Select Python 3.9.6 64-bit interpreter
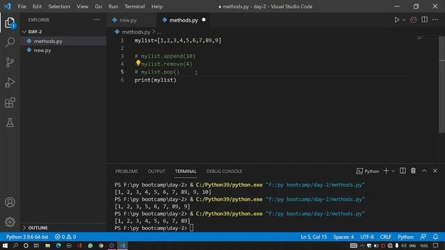 (x=27, y=237)
